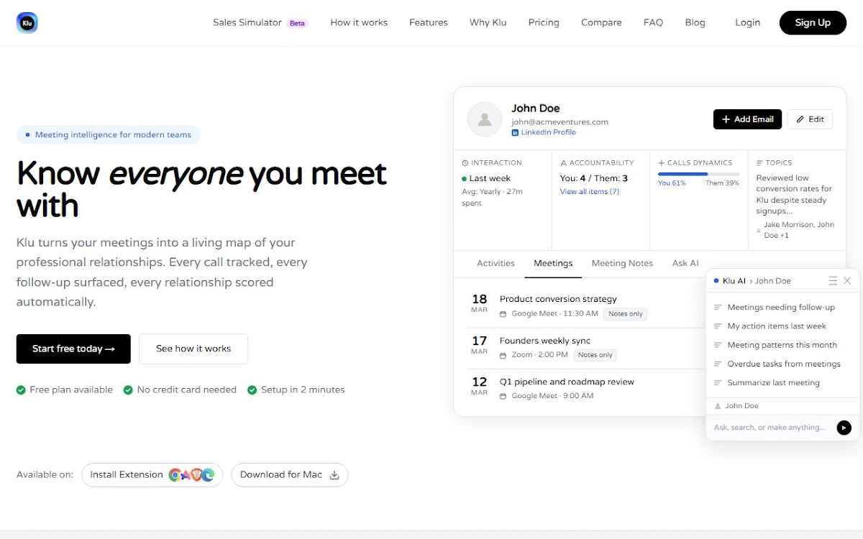Open Founders weekly sync meeting
Image resolution: width=863 pixels, height=539 pixels.
(x=545, y=341)
